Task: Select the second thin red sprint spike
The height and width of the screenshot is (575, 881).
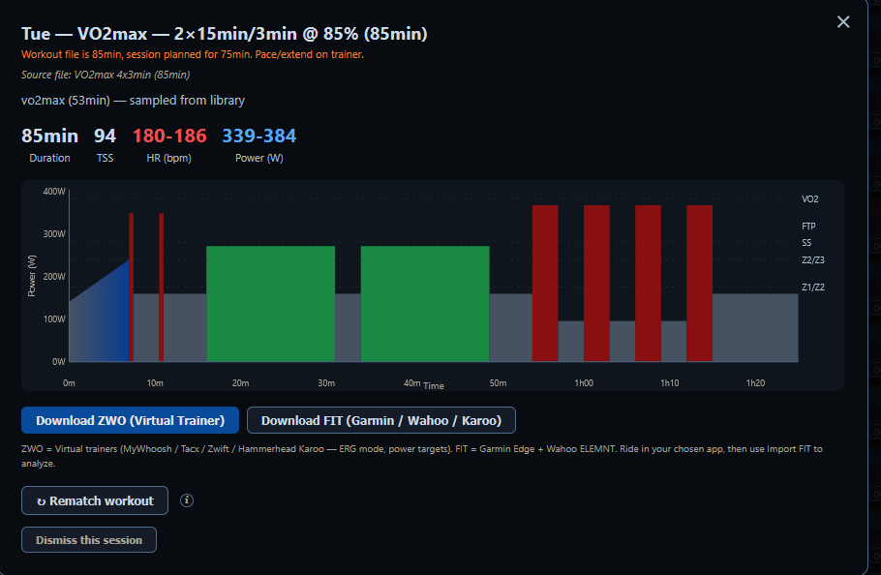Action: pos(162,287)
